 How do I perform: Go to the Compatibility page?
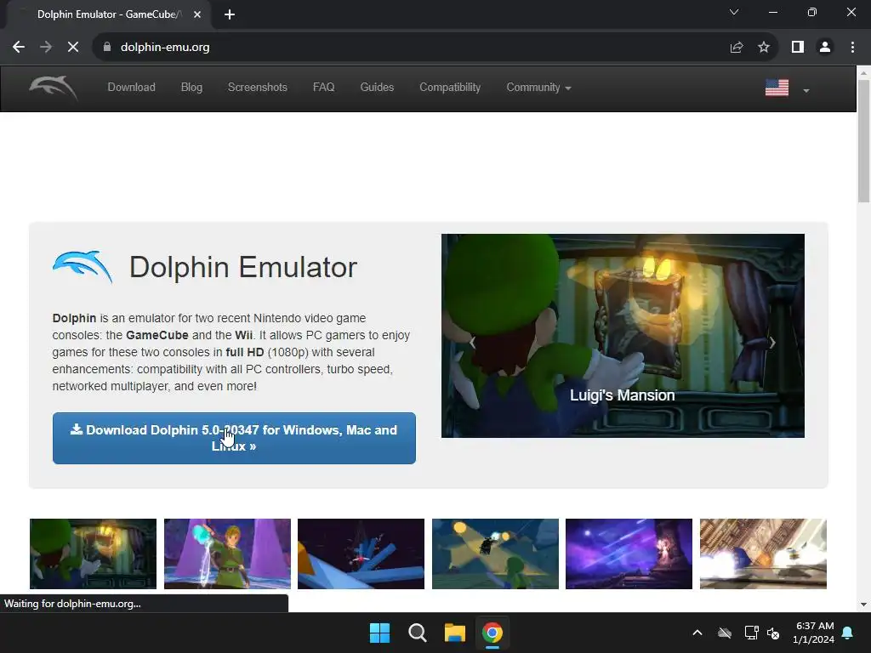tap(450, 88)
